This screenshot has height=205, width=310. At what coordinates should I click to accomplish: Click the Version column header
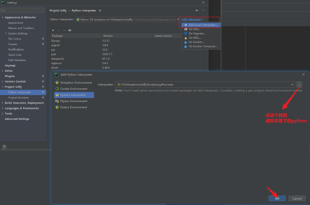click(x=127, y=36)
